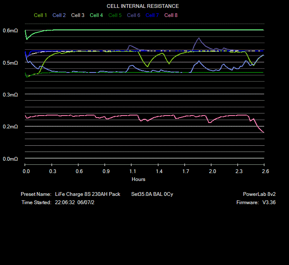Click the 1.1 hour x-axis marker

[132, 171]
